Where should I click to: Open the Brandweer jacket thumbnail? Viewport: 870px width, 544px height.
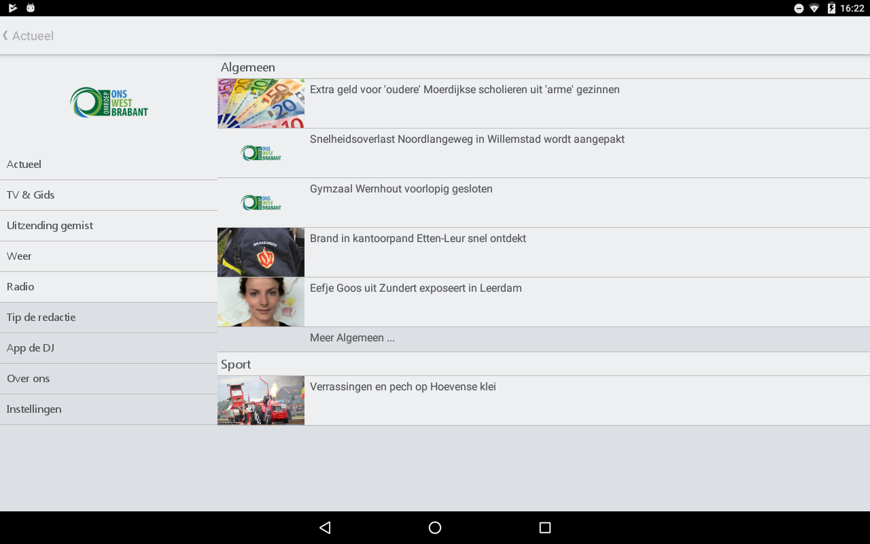pos(261,252)
